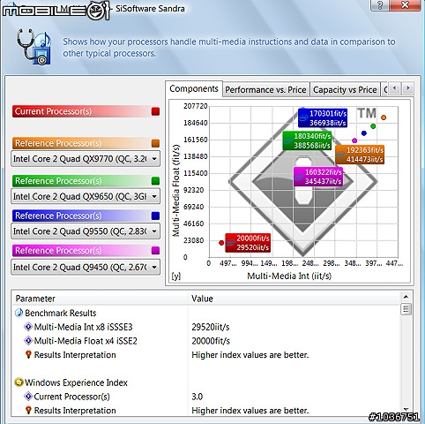This screenshot has height=424, width=425.
Task: Open the Intel Core 2 Quad QX9650 dropdown
Action: [86, 196]
